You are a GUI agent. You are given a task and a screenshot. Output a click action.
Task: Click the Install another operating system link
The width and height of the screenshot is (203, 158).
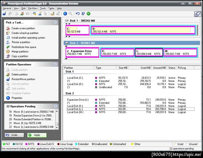28,38
